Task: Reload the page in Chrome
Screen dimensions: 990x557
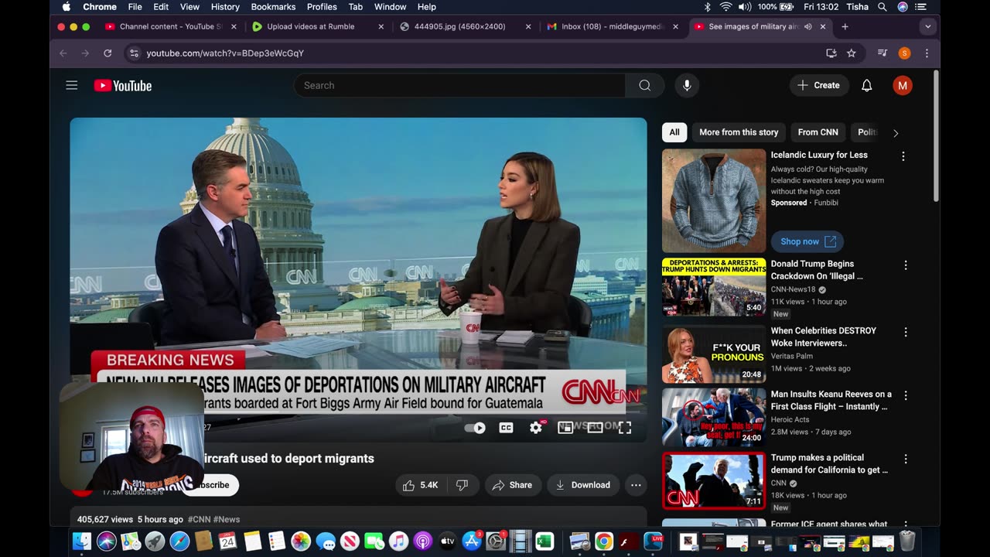Action: click(108, 53)
